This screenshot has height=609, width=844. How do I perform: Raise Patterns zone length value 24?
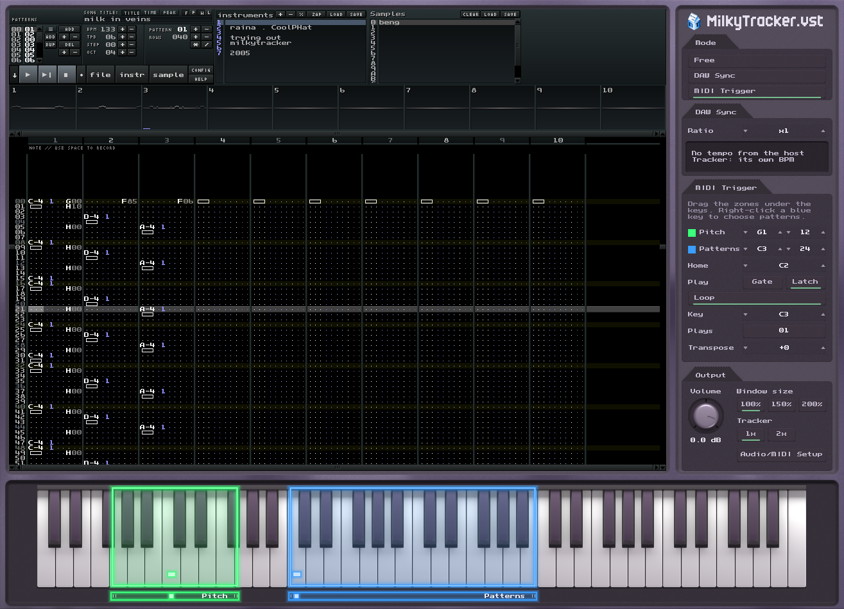823,249
